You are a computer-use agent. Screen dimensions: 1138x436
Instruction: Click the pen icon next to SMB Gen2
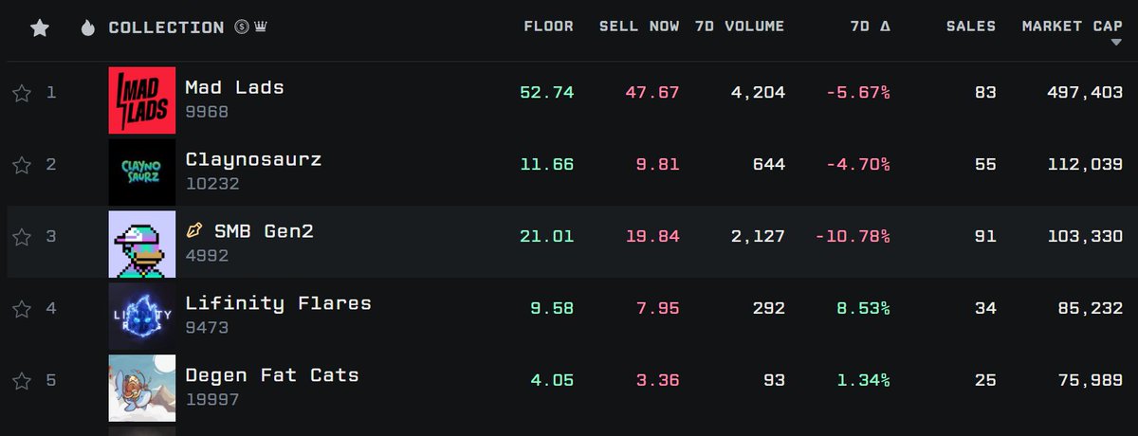coord(195,230)
